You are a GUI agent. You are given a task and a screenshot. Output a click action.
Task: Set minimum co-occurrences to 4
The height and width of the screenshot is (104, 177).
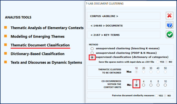pyautogui.click(x=144, y=85)
